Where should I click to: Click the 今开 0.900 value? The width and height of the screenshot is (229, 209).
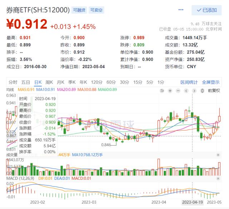pos(79,38)
